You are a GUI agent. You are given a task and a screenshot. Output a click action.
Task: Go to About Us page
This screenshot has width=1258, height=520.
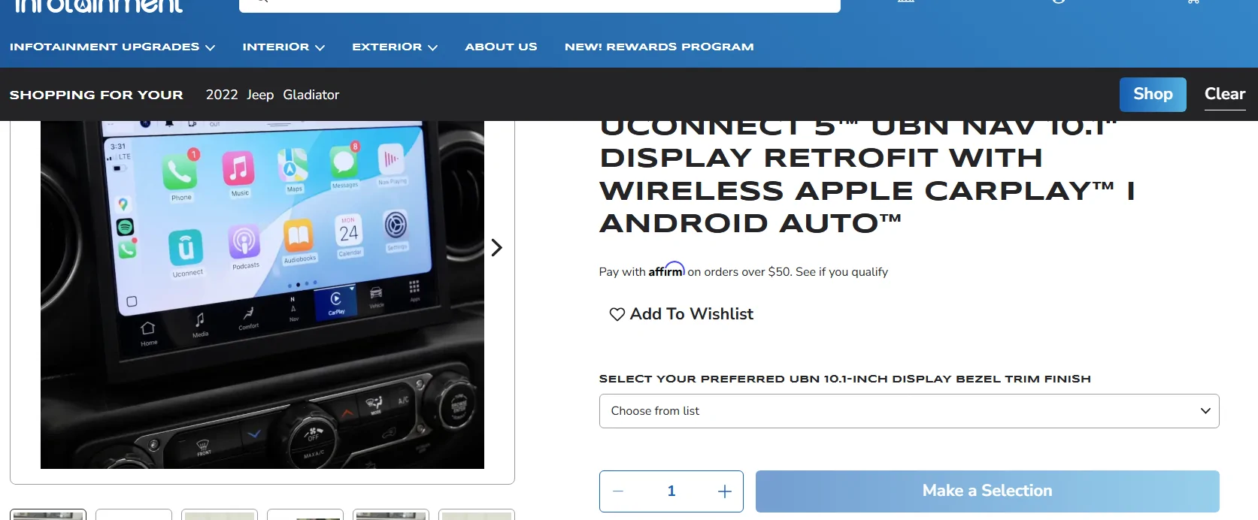click(501, 47)
